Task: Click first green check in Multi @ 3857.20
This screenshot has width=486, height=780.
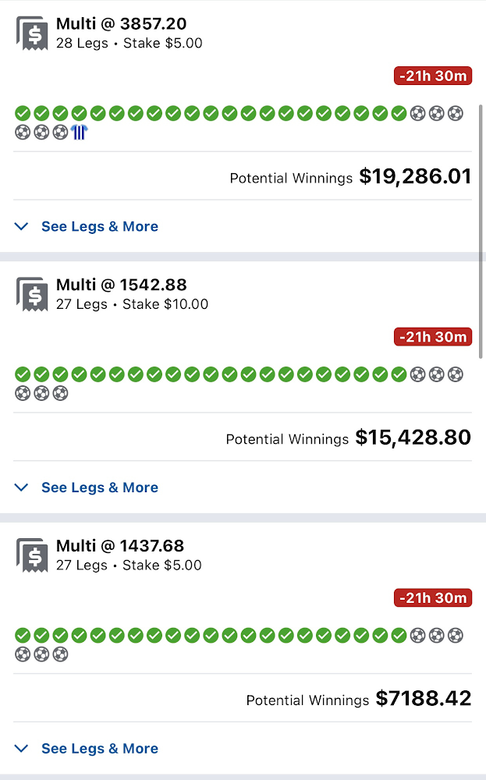Action: [x=23, y=114]
